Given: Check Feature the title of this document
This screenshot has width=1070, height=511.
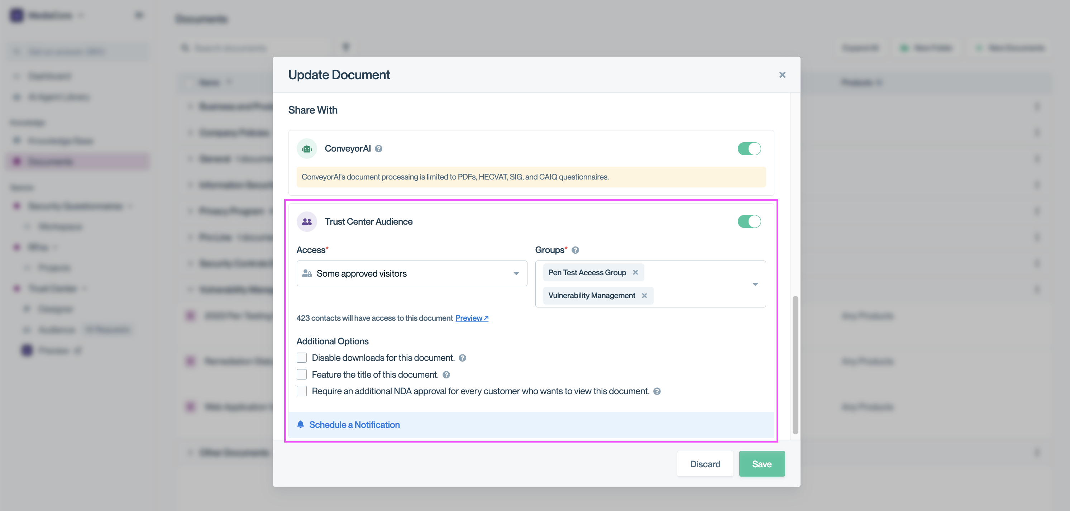Looking at the screenshot, I should tap(302, 375).
